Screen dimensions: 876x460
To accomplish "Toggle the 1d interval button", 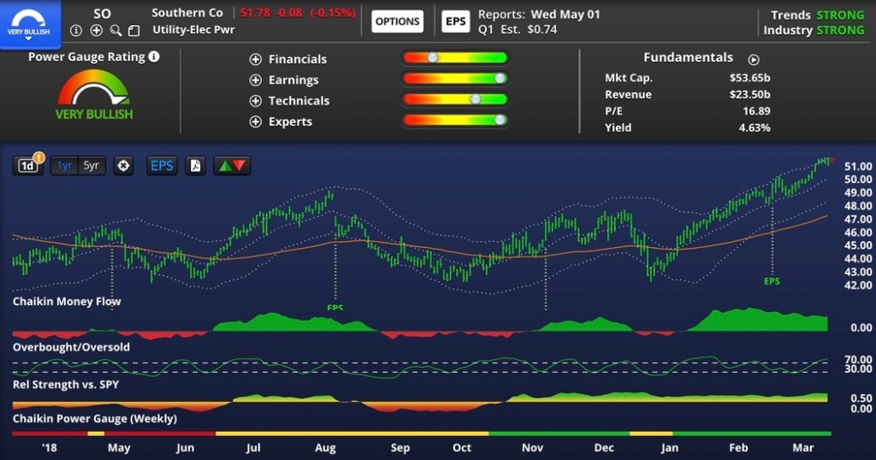I will click(27, 166).
